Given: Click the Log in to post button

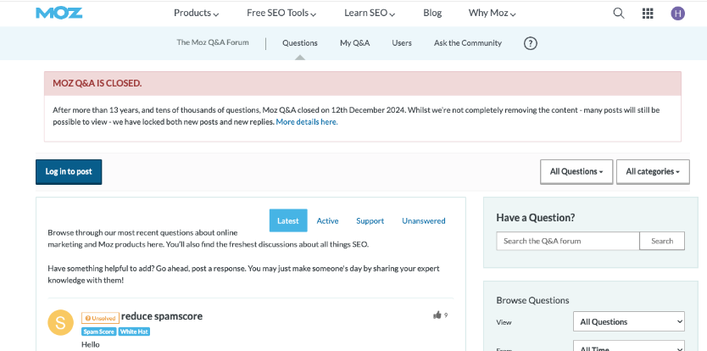Looking at the screenshot, I should [69, 171].
